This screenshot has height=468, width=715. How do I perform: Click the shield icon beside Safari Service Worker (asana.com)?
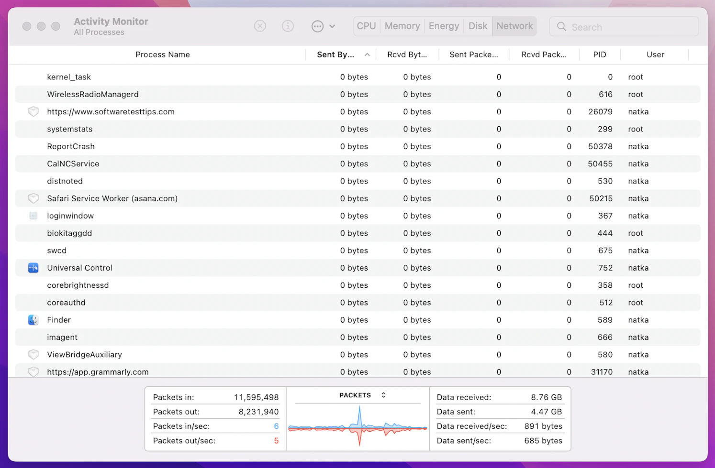tap(33, 198)
